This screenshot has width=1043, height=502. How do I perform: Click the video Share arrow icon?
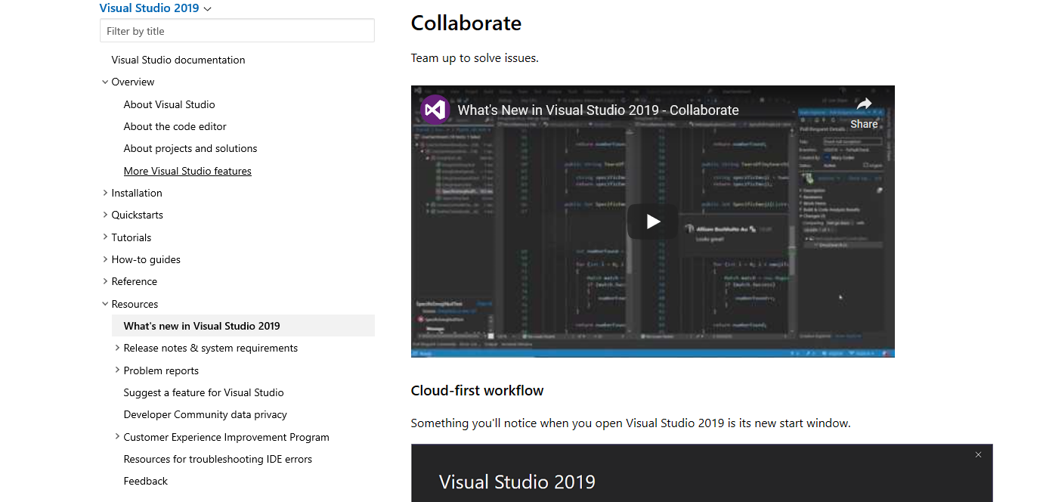(x=864, y=104)
